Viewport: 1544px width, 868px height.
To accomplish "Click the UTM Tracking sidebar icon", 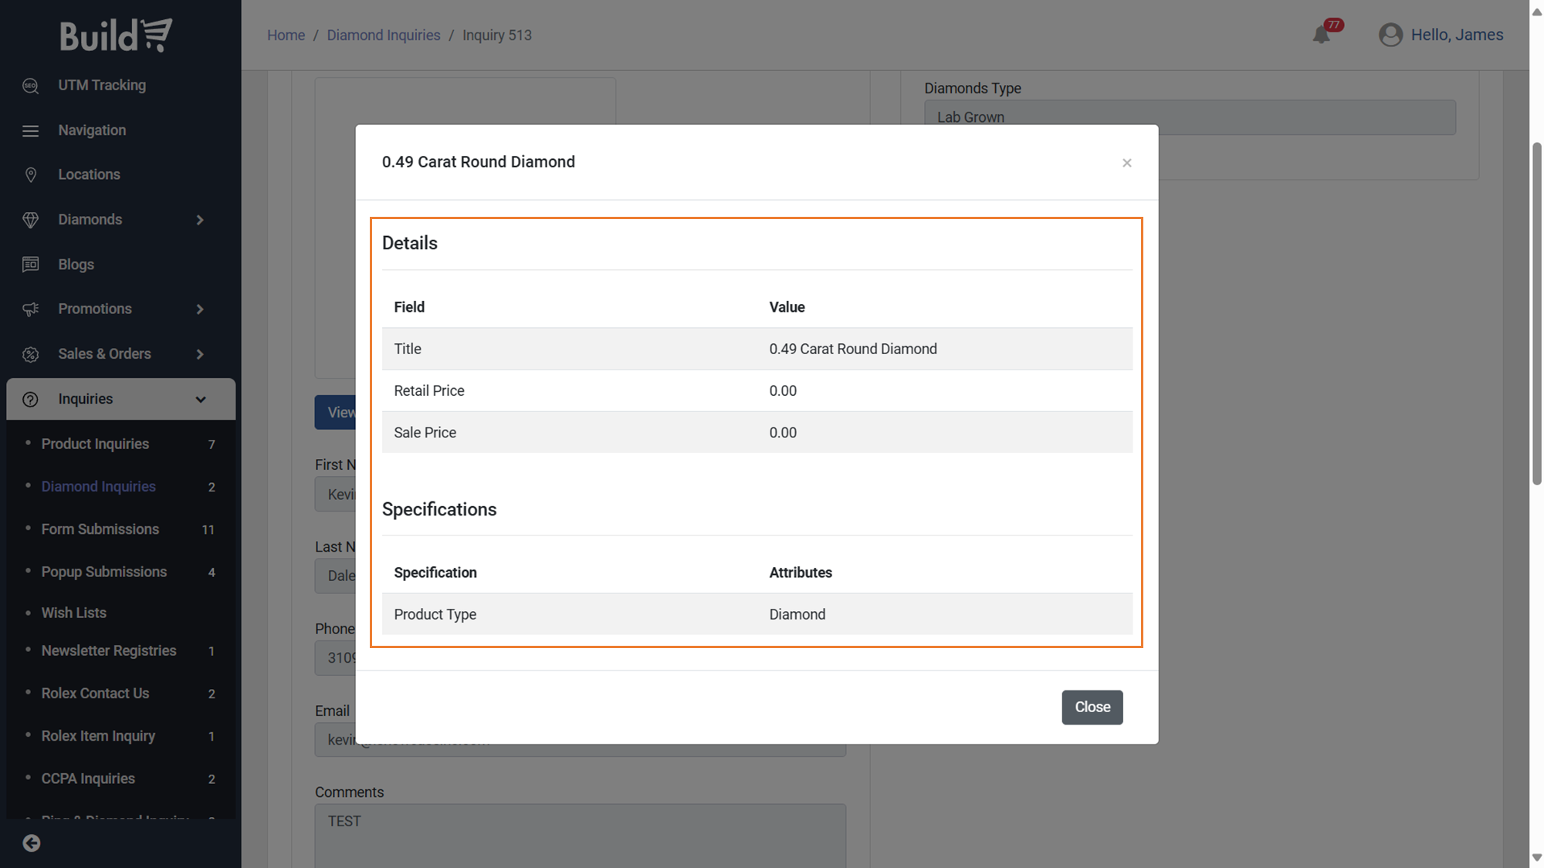I will 30,86.
